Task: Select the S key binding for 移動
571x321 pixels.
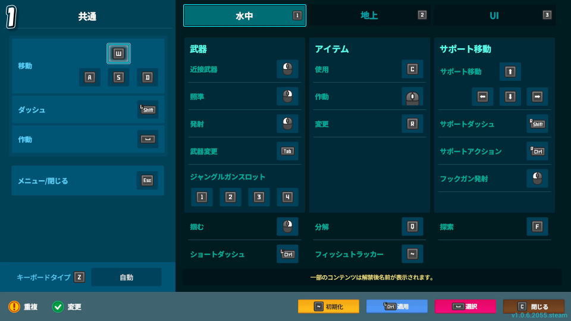Action: click(118, 77)
